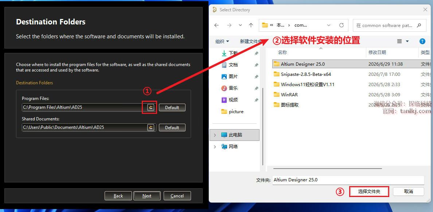This screenshot has width=433, height=212.
Task: Reset Shared Documents path to Default
Action: [172, 127]
